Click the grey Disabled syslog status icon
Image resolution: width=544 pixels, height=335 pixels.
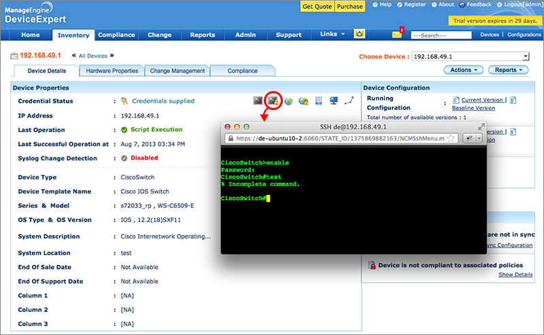(124, 158)
